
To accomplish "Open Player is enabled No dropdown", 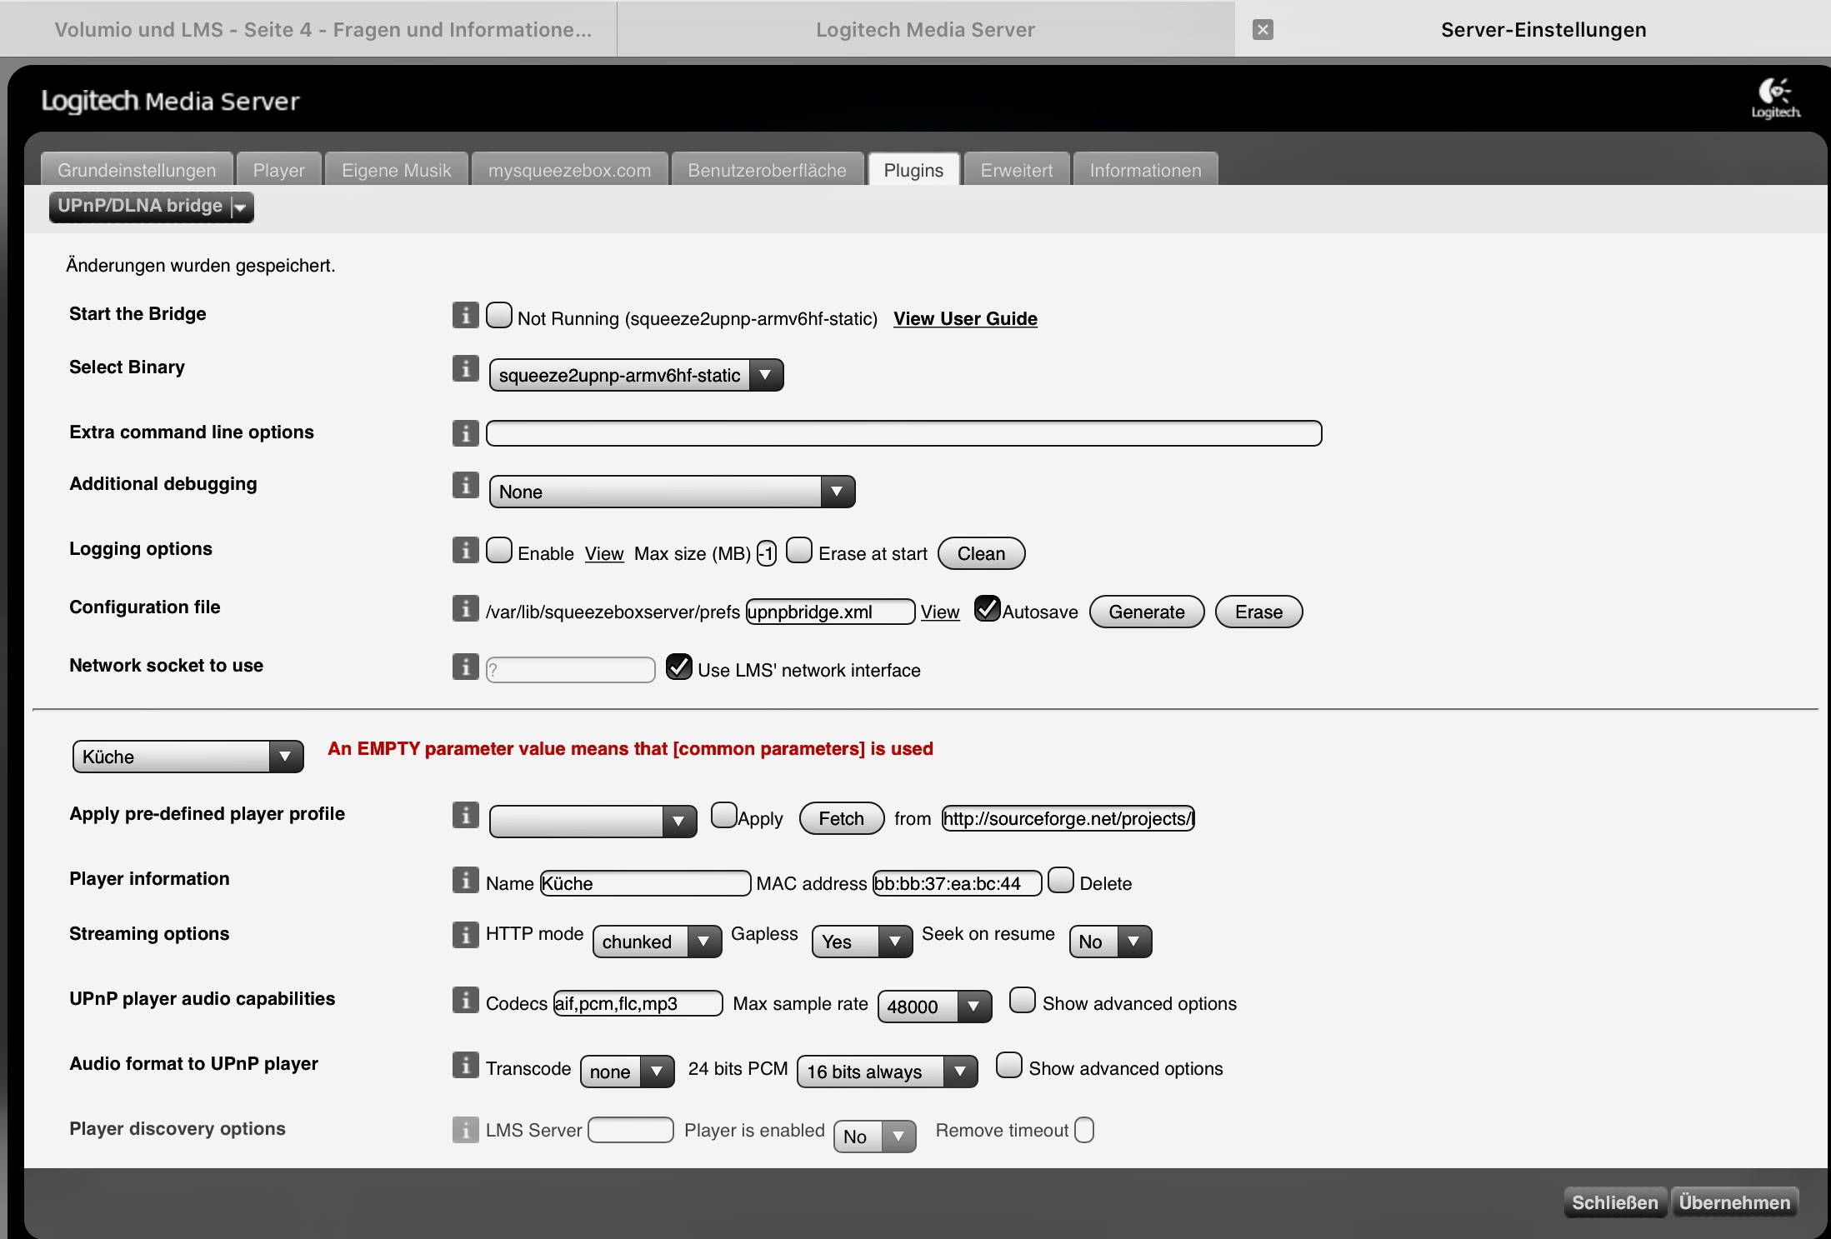I will click(x=874, y=1137).
